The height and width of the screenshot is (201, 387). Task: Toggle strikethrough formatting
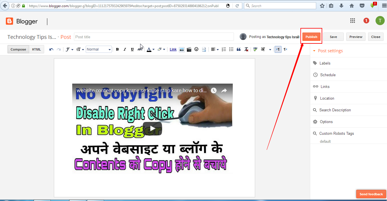140,49
